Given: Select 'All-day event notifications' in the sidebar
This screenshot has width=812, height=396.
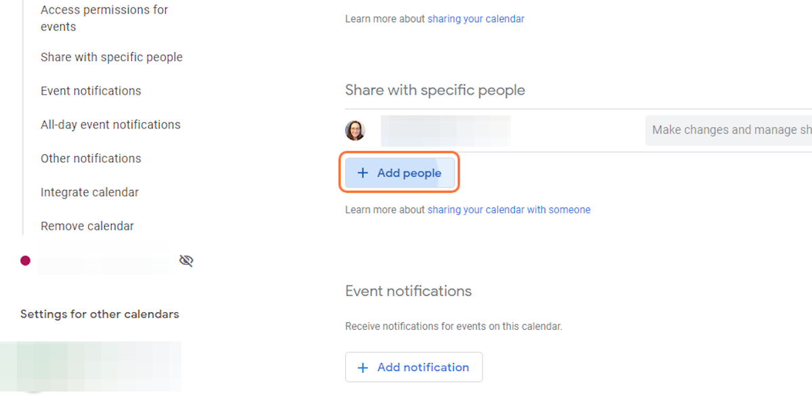Looking at the screenshot, I should 110,124.
